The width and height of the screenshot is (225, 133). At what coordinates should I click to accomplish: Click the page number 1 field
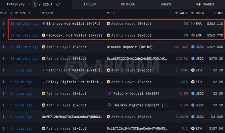(x=35, y=4)
